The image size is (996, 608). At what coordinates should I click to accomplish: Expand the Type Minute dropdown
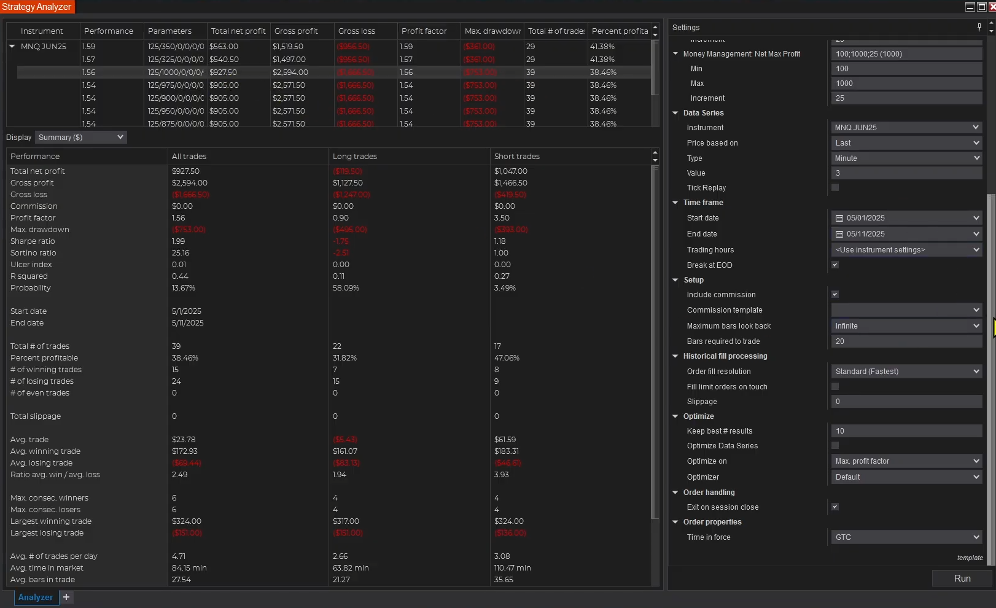pos(906,158)
